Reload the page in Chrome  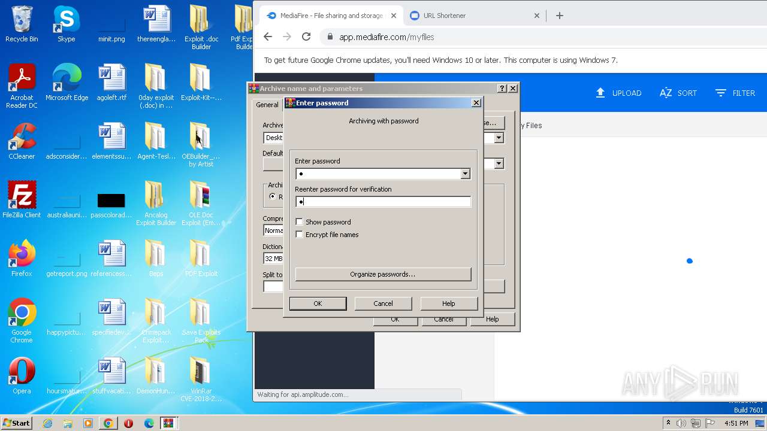point(306,37)
